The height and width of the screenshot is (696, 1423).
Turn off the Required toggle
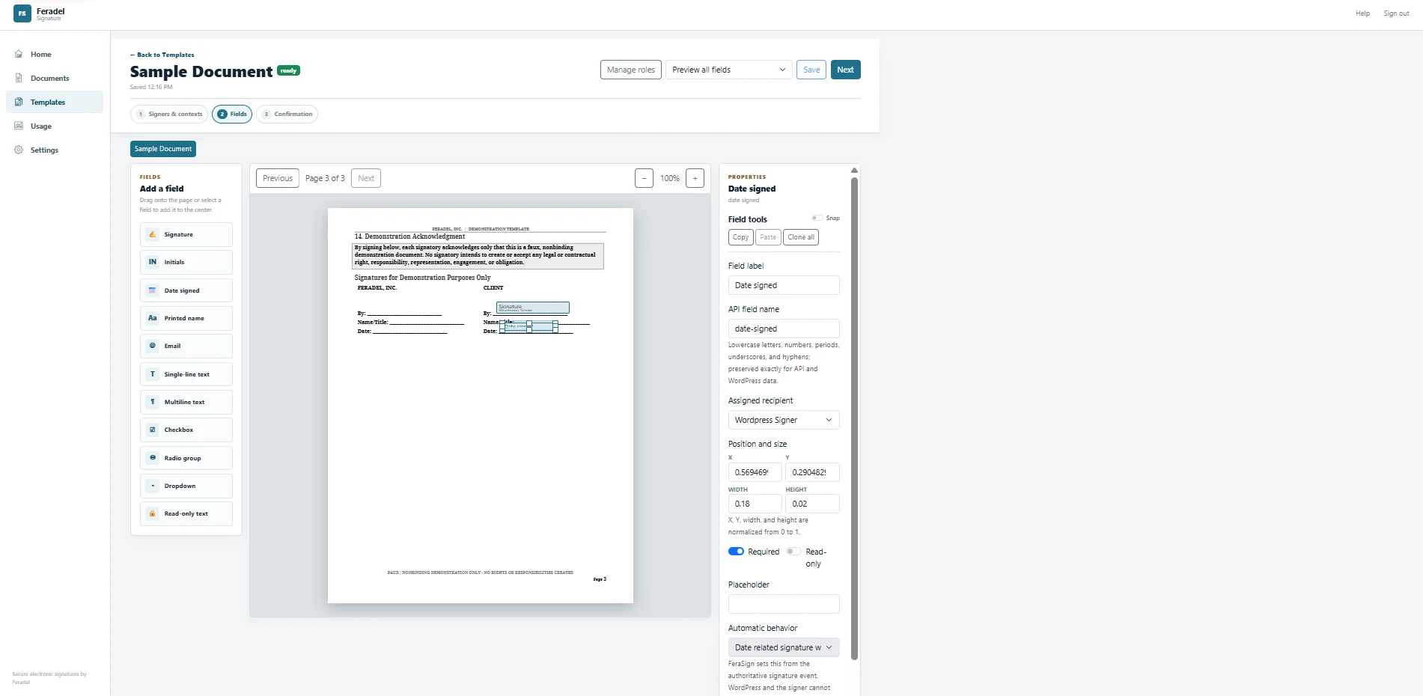pyautogui.click(x=736, y=552)
